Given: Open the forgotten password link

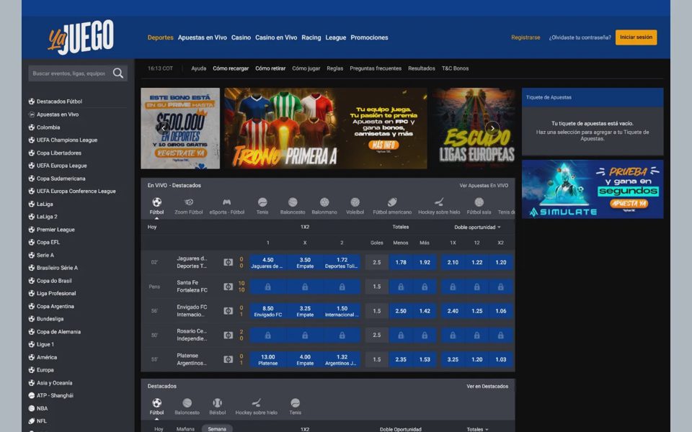Looking at the screenshot, I should 580,37.
